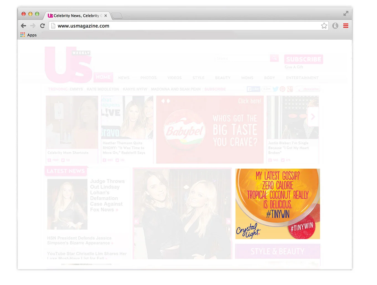Reload the page with the refresh icon
Image resolution: width=377 pixels, height=285 pixels.
click(x=42, y=26)
